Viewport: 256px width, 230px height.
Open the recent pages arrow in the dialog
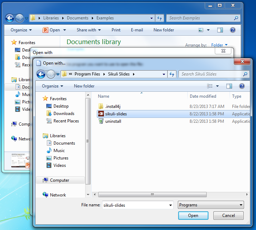click(x=58, y=74)
